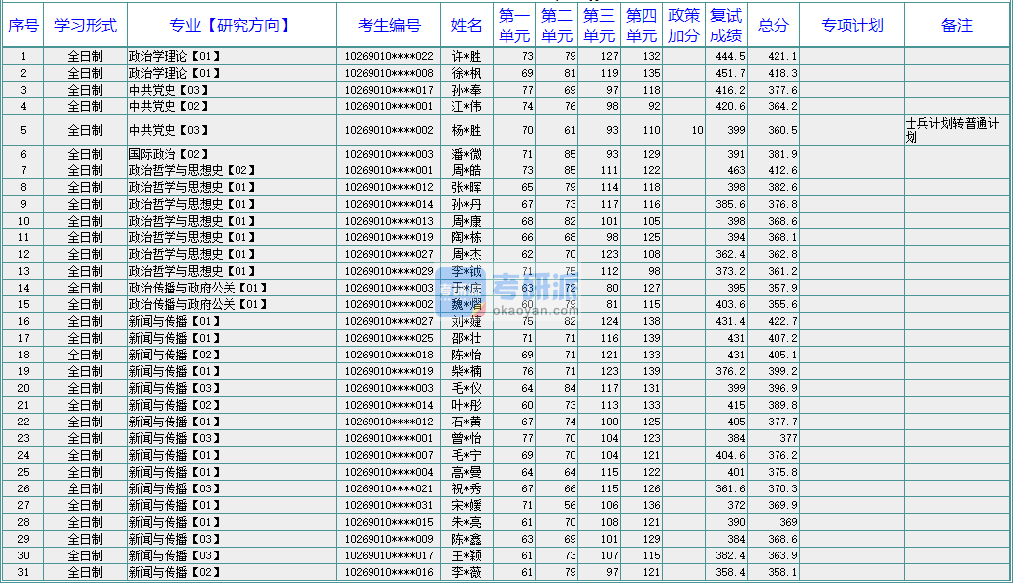Select the 序号 column header

22,26
